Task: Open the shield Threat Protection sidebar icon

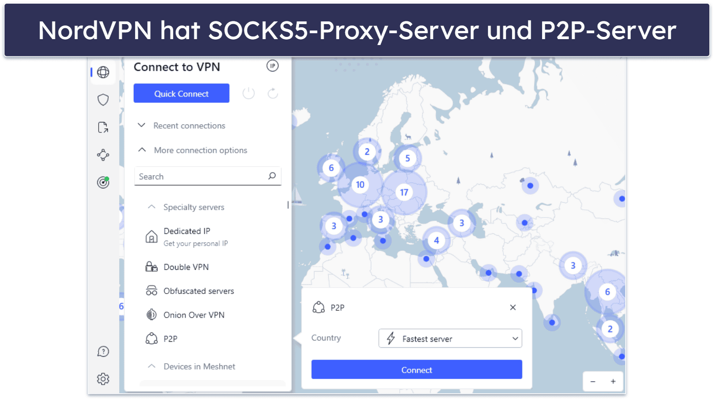Action: 103,100
